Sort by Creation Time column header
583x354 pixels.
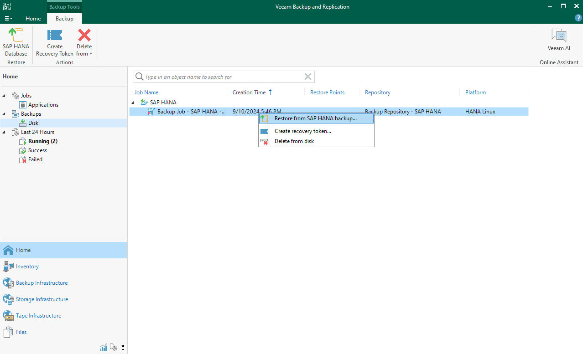tap(249, 92)
